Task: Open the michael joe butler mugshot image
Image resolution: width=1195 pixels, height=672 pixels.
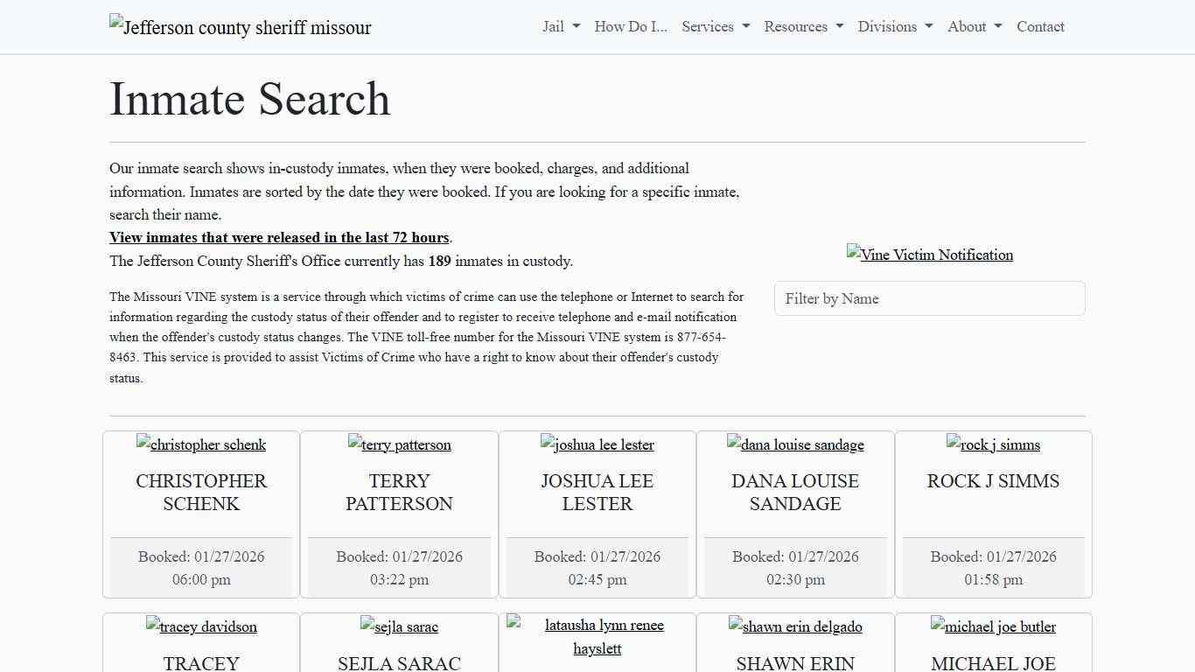Action: pos(993,626)
